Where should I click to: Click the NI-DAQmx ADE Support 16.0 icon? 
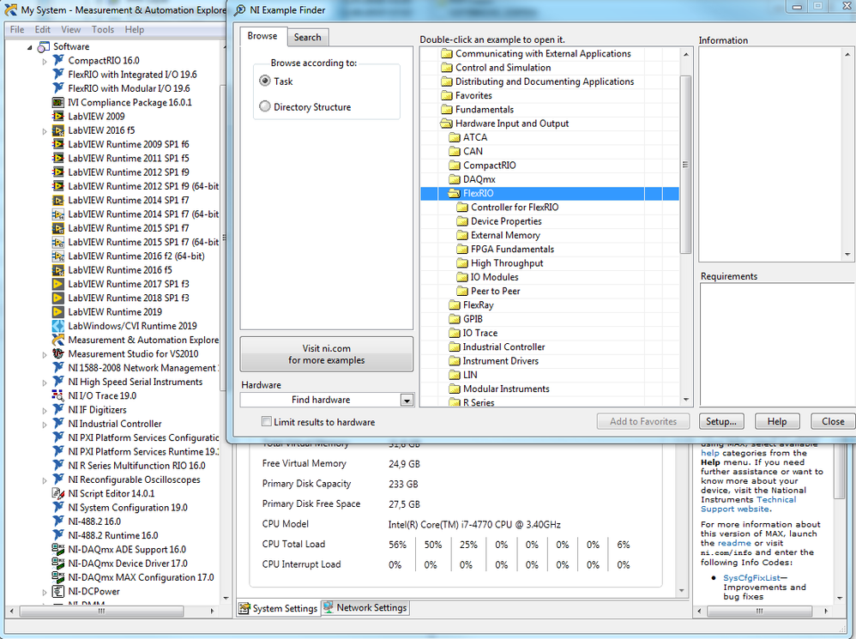(57, 549)
